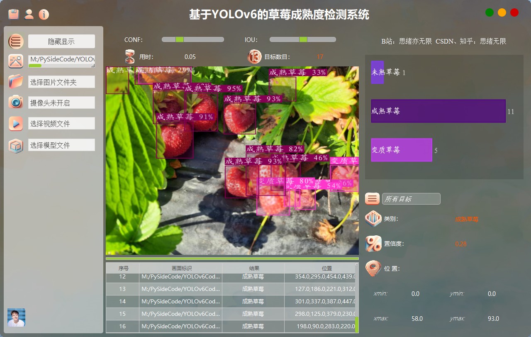531x337 pixels.
Task: Click the percent icon beside 置信度
Action: tap(373, 244)
